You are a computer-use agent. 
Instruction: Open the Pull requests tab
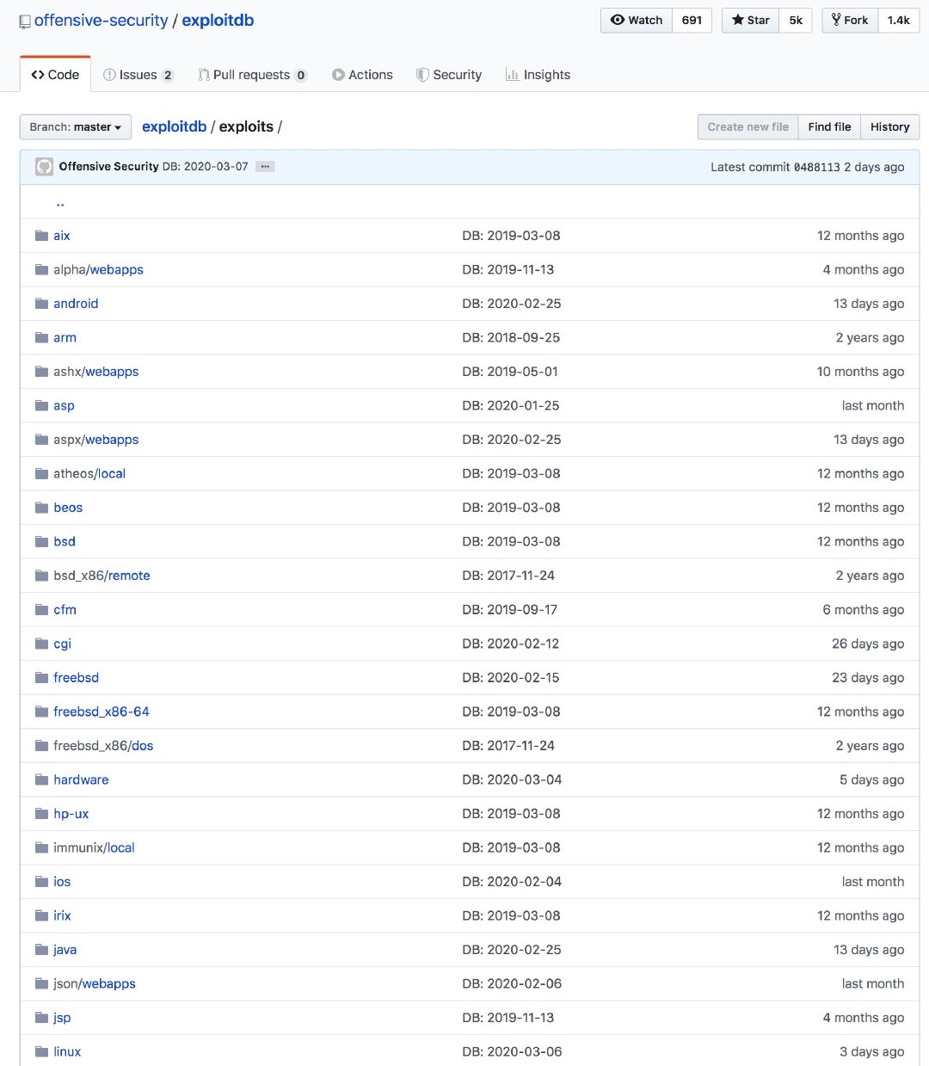[x=252, y=75]
